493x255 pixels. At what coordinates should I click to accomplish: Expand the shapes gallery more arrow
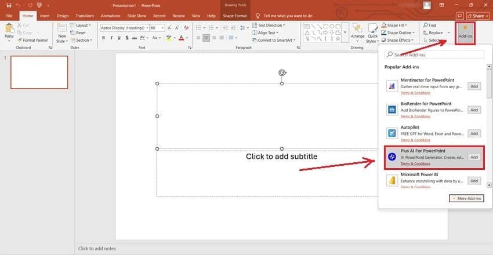(x=345, y=32)
